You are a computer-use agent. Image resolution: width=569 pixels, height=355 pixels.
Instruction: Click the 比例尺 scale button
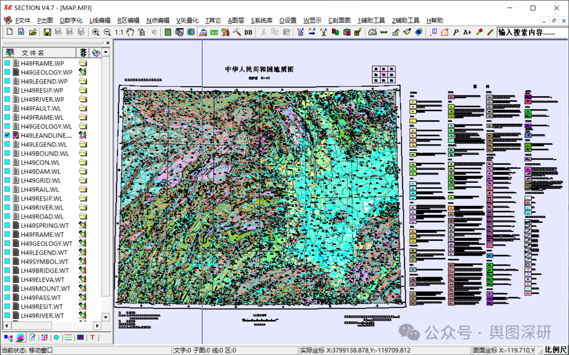point(555,350)
